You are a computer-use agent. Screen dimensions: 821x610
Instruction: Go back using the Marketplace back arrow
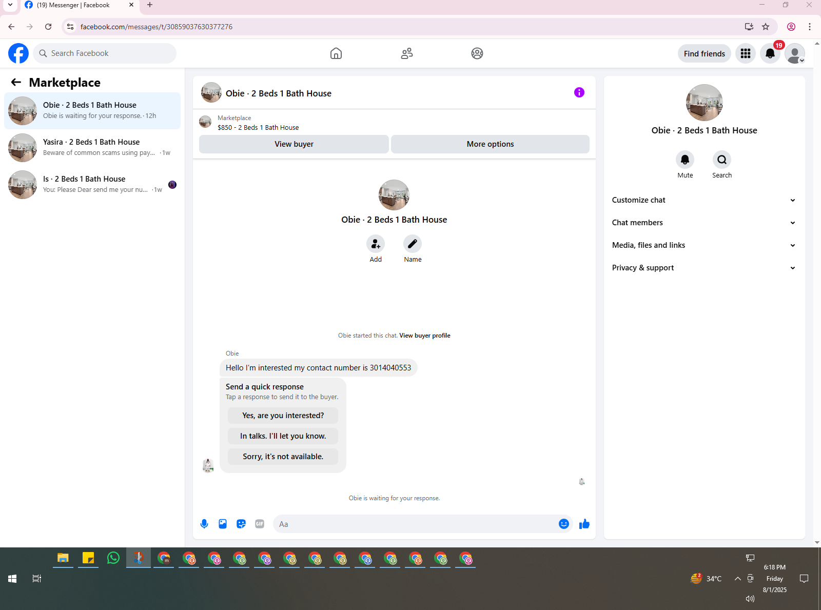tap(16, 82)
